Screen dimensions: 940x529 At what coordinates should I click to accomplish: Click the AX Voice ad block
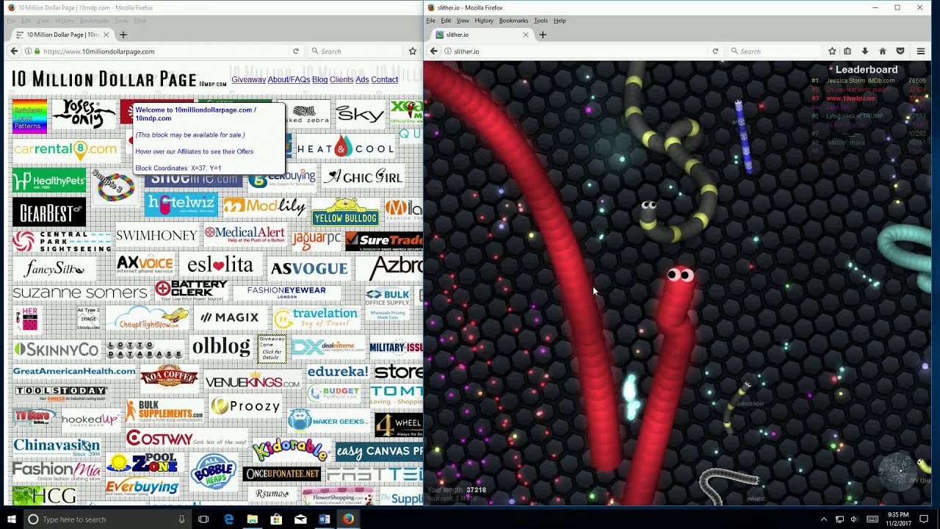click(145, 264)
